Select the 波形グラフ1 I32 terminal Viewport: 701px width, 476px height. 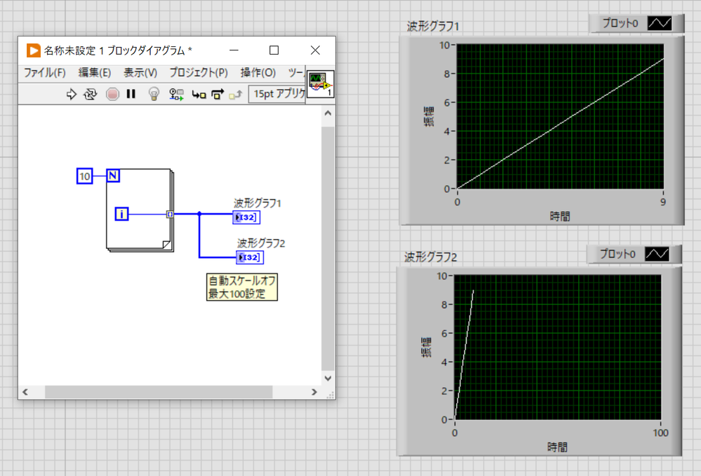point(246,217)
